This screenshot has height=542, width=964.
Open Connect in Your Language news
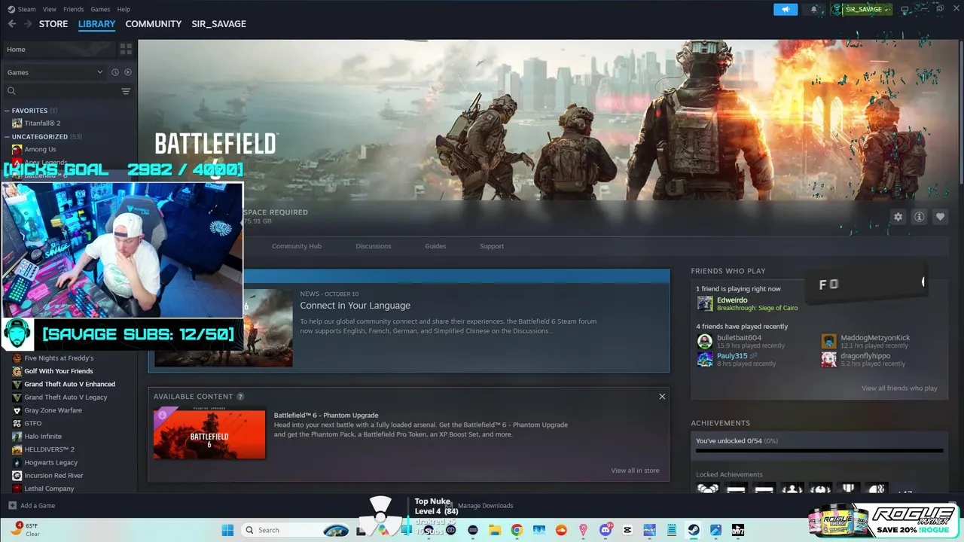355,306
